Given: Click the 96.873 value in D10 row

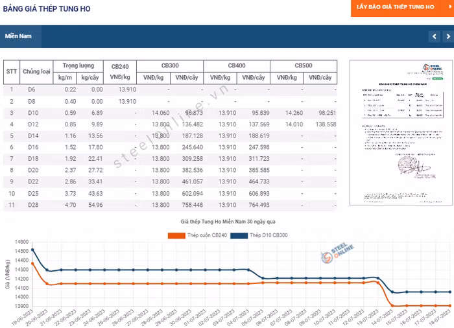Looking at the screenshot, I should (194, 113).
